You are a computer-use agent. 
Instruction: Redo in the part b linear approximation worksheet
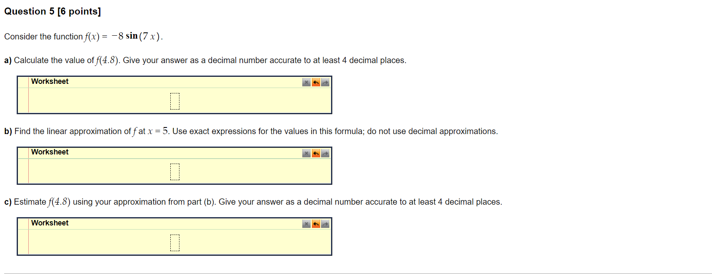(x=325, y=154)
